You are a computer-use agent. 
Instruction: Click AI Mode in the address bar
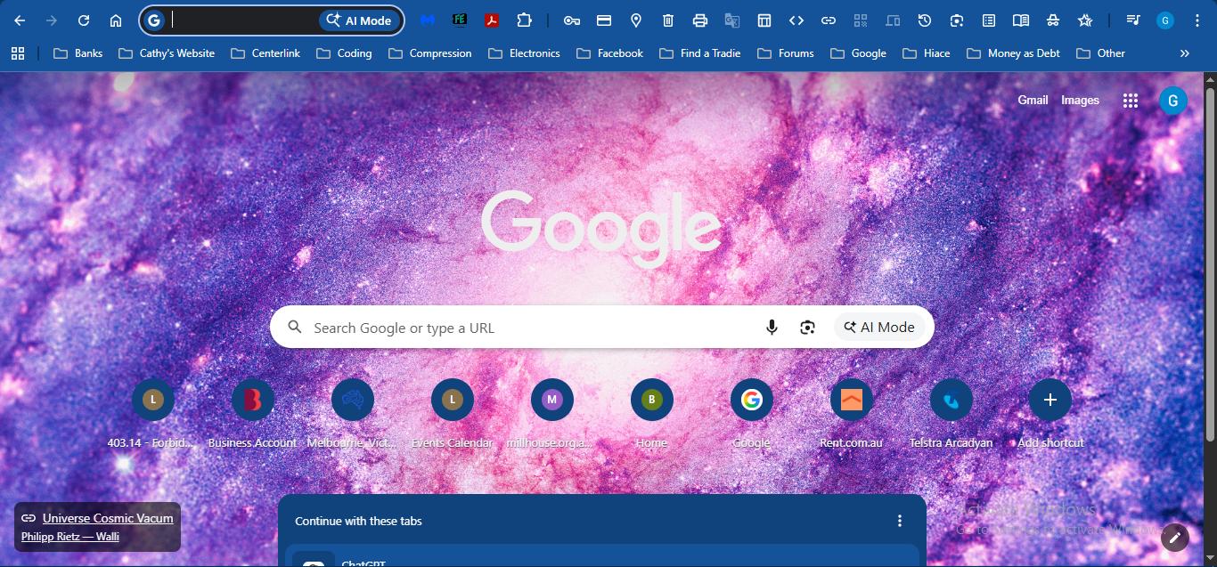[x=360, y=20]
